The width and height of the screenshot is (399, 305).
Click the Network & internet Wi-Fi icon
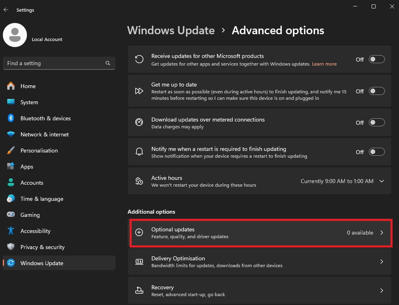[x=11, y=134]
